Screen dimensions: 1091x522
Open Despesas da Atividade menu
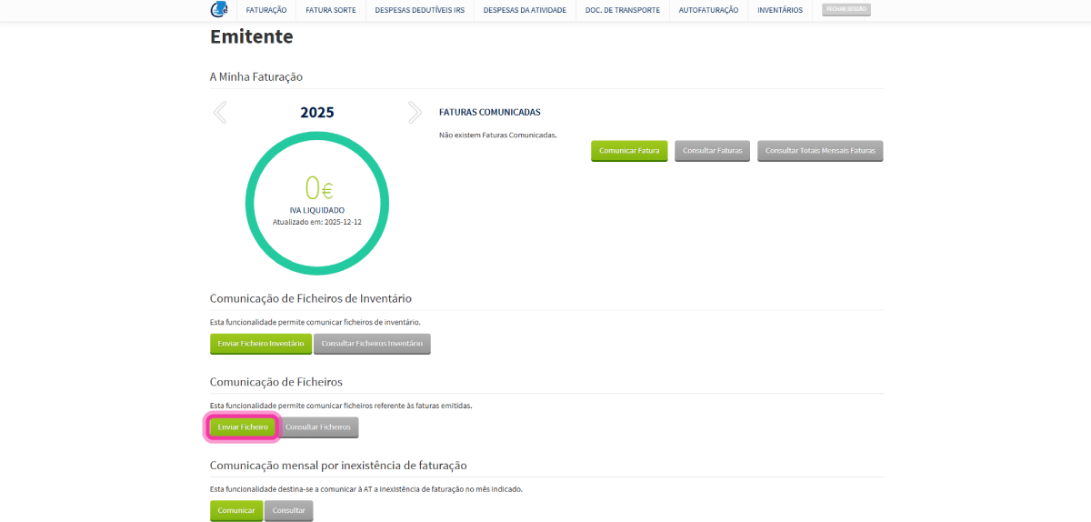[525, 10]
